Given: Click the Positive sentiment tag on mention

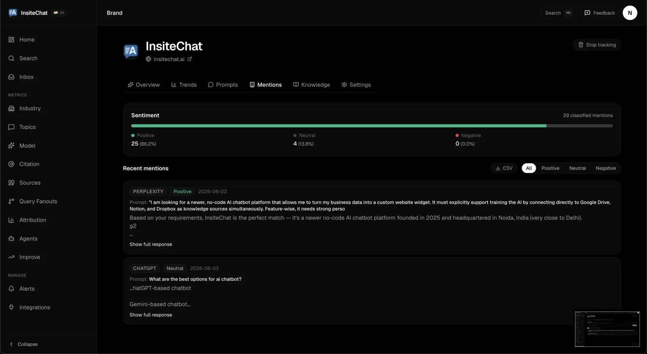Looking at the screenshot, I should click(x=182, y=192).
